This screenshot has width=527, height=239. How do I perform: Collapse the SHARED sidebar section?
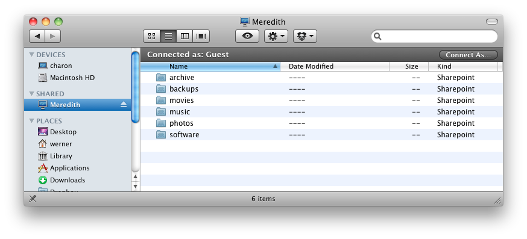(x=31, y=93)
